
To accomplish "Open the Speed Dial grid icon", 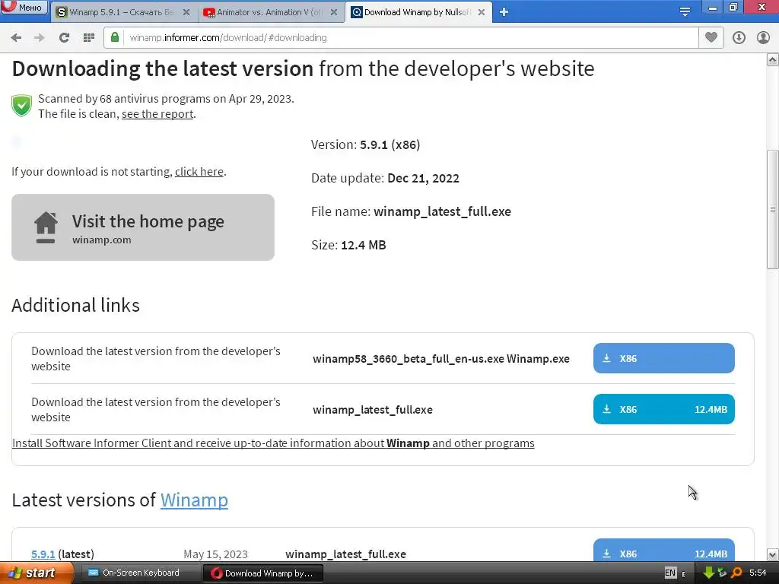I will (x=89, y=38).
